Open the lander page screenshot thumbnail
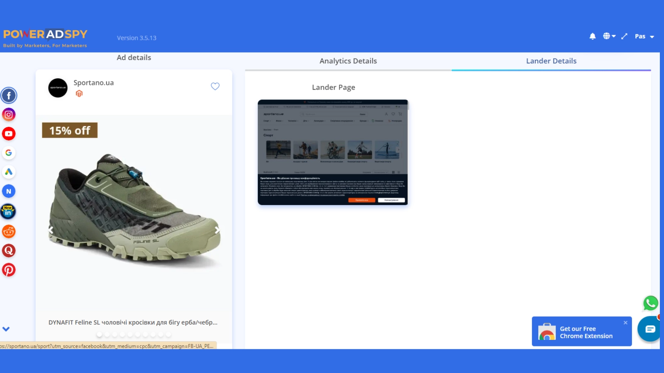Screen dimensions: 664x373 click(x=333, y=152)
